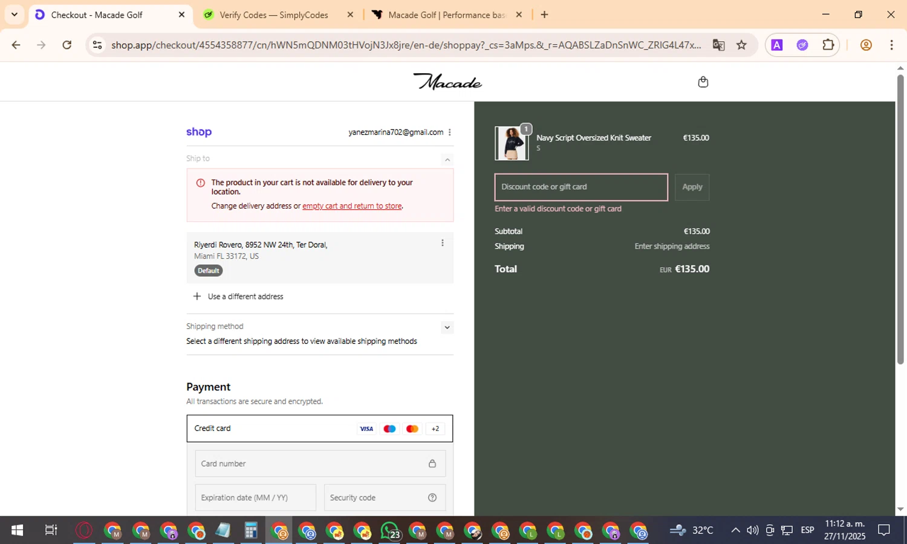Open the purple A extension
907x544 pixels.
[x=777, y=45]
